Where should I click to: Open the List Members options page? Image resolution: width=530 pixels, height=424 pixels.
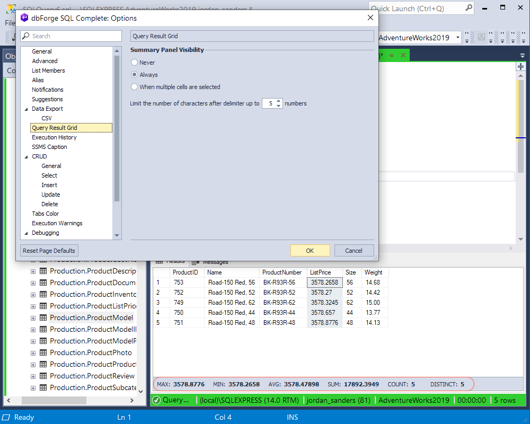click(48, 70)
